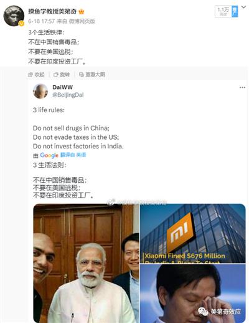This screenshot has height=323, width=249.
Task: Collapse the image with 收起
Action: point(36,74)
